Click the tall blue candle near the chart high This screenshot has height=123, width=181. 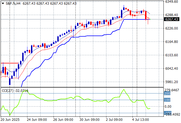coord(121,13)
